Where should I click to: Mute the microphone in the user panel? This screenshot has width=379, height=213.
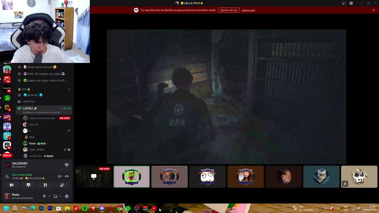pyautogui.click(x=44, y=196)
